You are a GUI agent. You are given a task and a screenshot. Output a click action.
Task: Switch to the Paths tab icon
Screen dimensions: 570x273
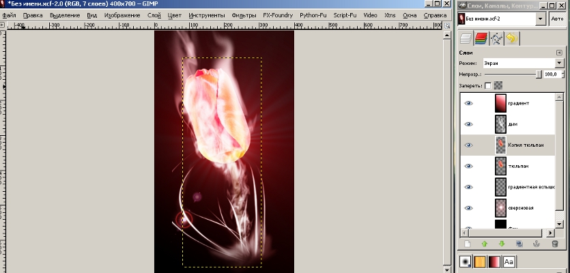click(496, 38)
